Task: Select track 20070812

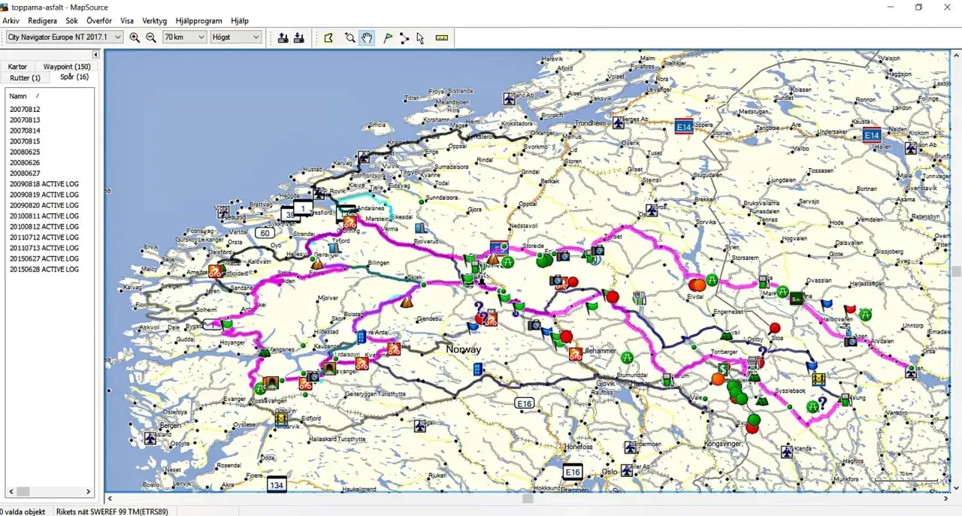Action: [25, 110]
